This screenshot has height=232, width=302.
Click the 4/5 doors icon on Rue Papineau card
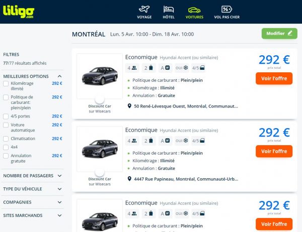198,141
